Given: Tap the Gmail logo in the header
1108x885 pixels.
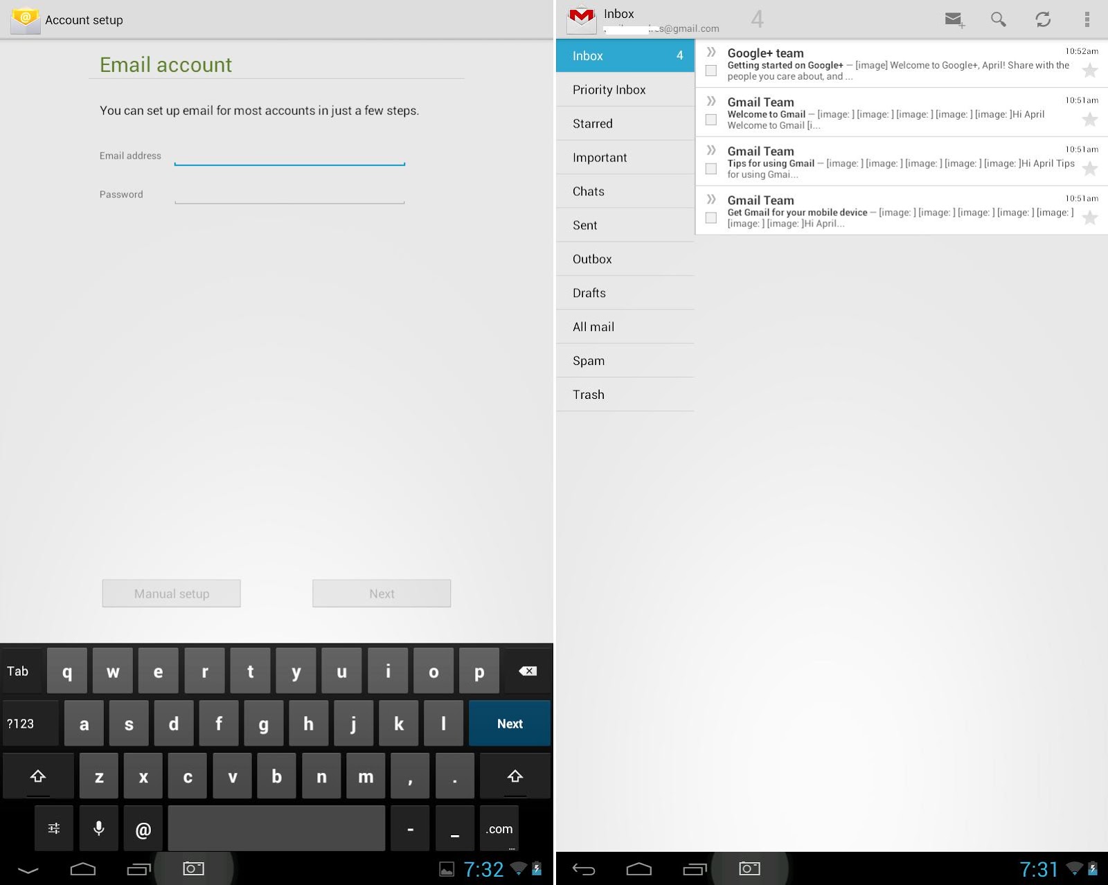Looking at the screenshot, I should (x=582, y=19).
